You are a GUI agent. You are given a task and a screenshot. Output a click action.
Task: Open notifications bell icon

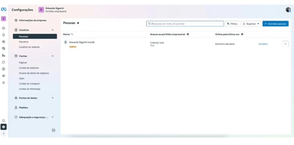click(3, 35)
